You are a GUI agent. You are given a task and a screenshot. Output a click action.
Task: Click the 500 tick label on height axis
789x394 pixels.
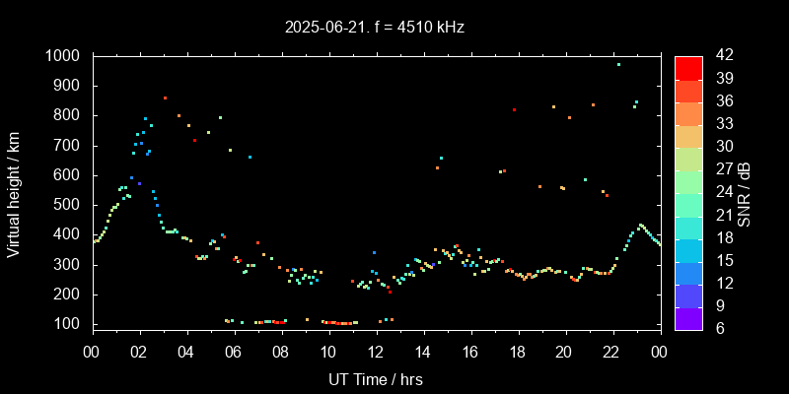tap(69, 205)
